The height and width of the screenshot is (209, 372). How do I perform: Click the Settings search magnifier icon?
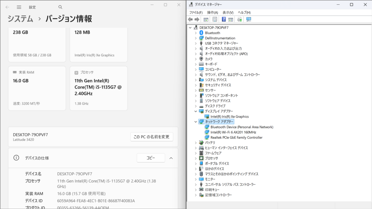(60, 7)
